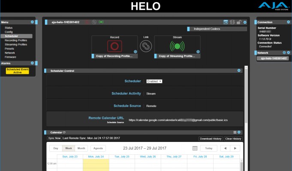The height and width of the screenshot is (171, 292).
Task: Open the Status menu page
Action: tap(9, 28)
